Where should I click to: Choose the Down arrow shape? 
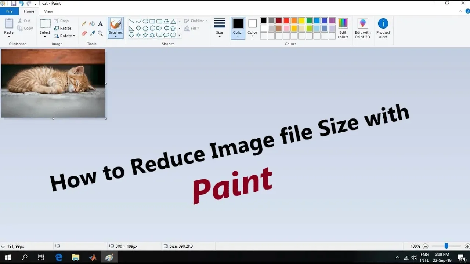[x=131, y=35]
